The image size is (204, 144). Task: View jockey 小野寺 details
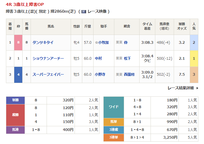[x=100, y=75]
